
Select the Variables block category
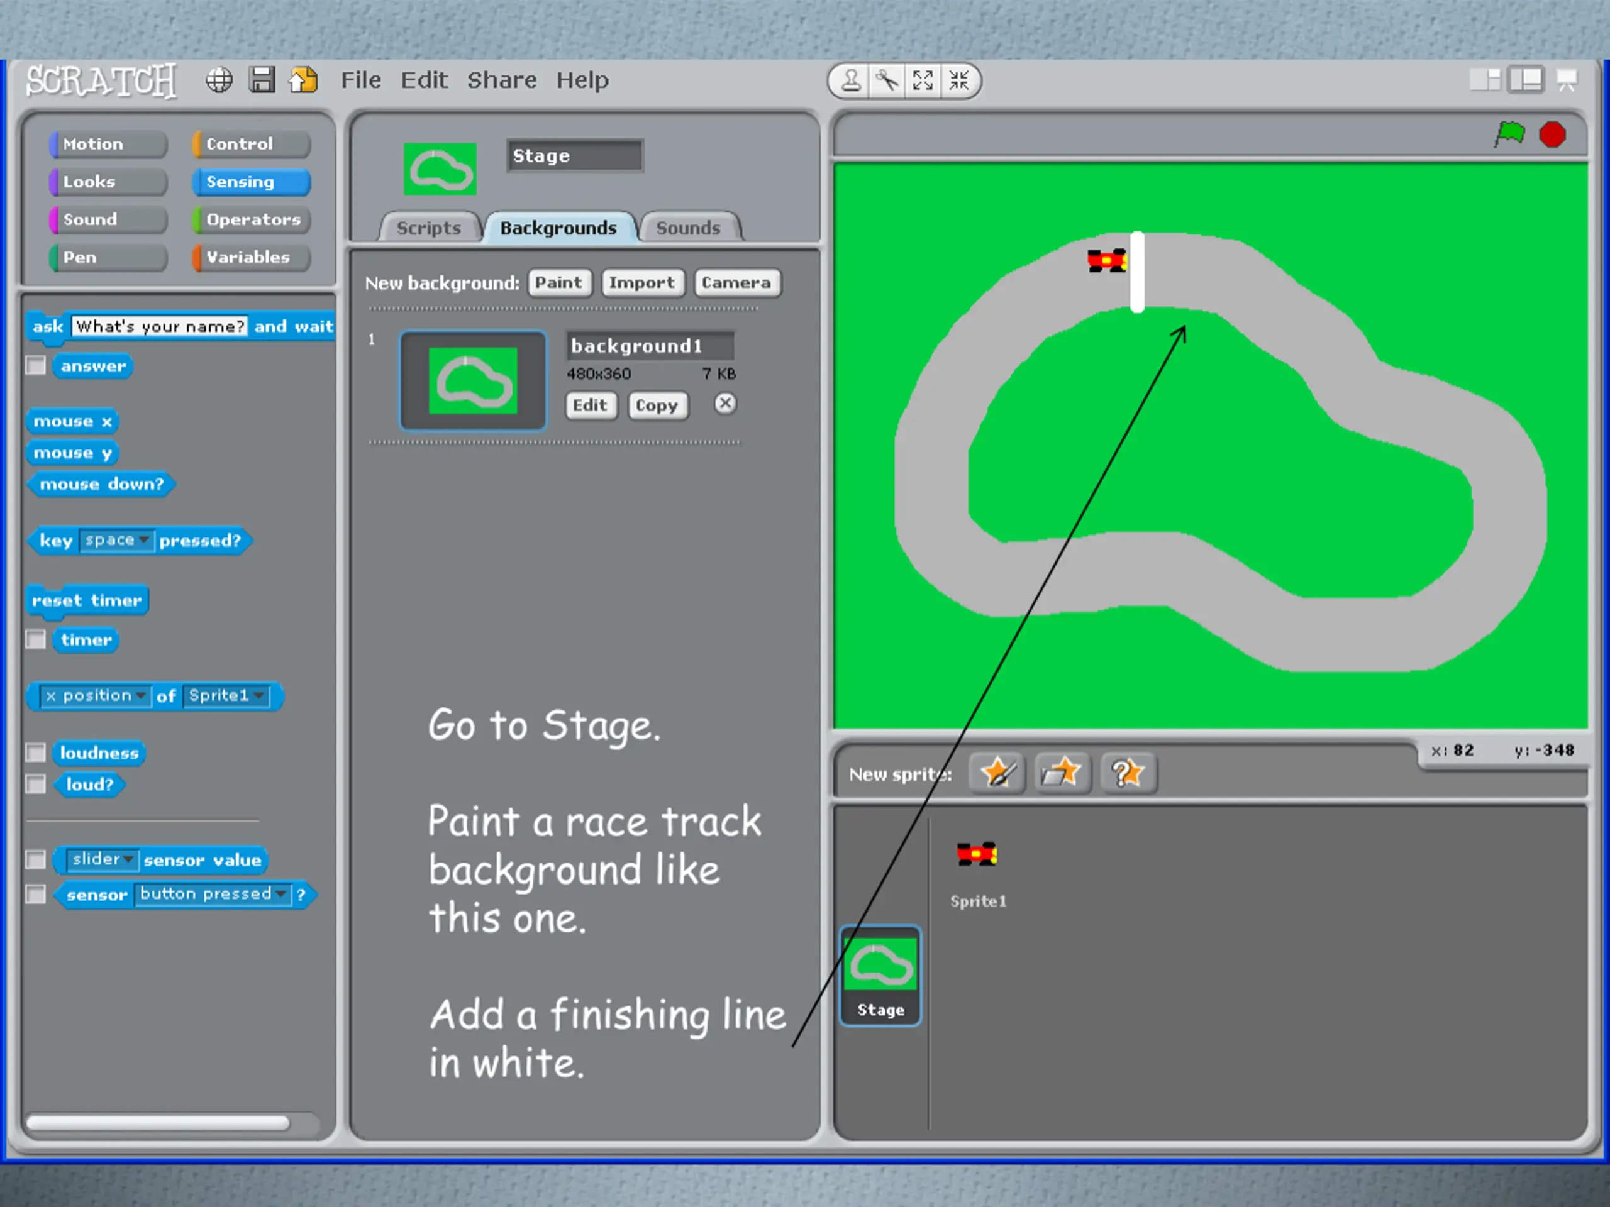click(251, 258)
